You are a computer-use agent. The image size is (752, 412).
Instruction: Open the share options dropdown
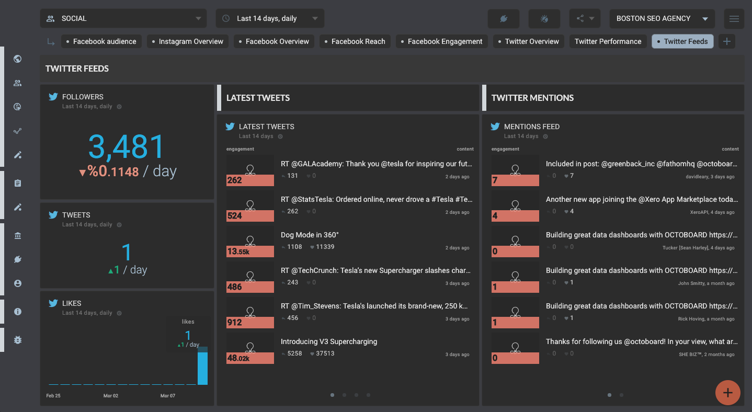[x=585, y=18]
